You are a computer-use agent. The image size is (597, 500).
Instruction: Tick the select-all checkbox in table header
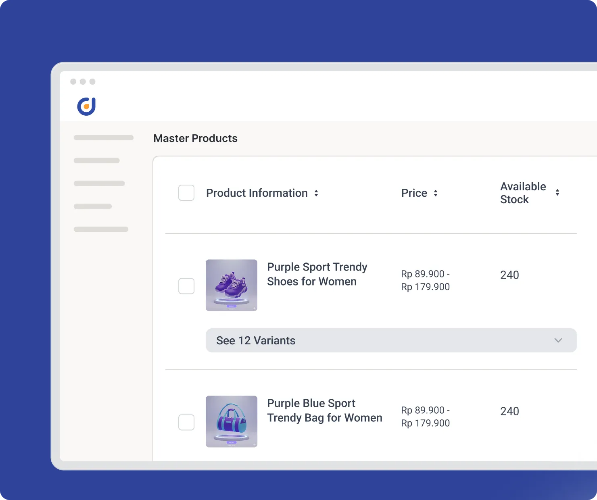click(x=186, y=193)
